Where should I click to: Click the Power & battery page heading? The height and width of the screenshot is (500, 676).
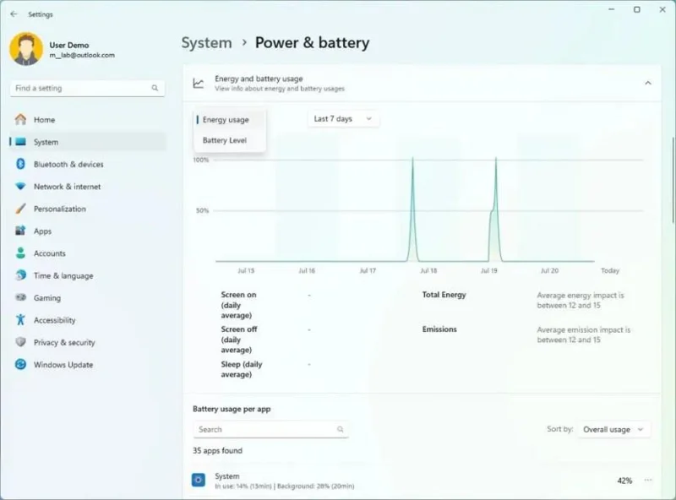click(312, 43)
